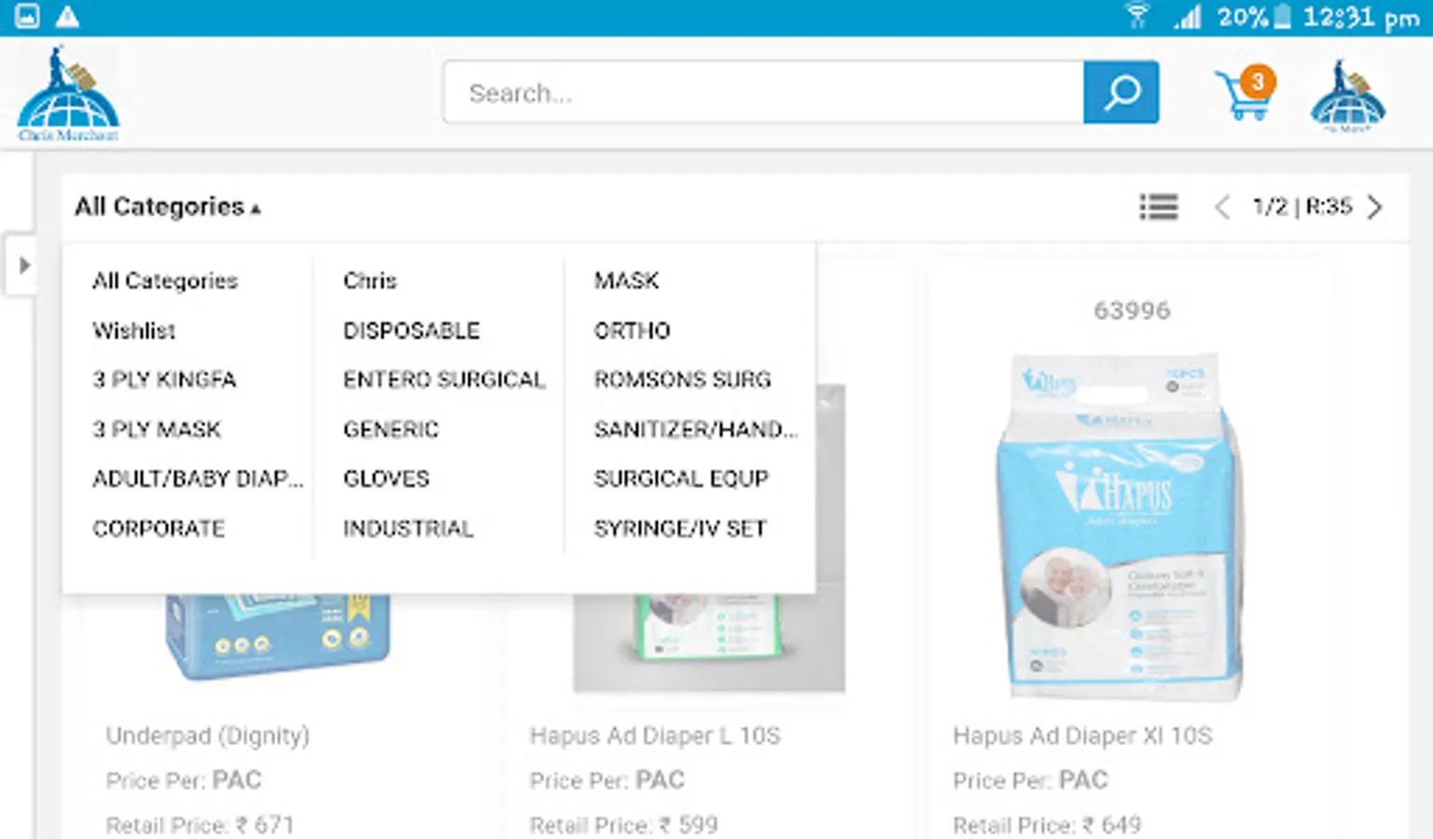Open the profile globe icon at top right
Viewport: 1433px width, 839px height.
(1348, 96)
